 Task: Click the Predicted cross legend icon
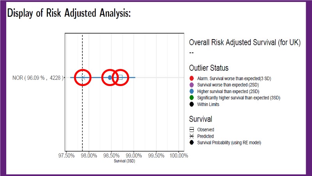point(191,136)
